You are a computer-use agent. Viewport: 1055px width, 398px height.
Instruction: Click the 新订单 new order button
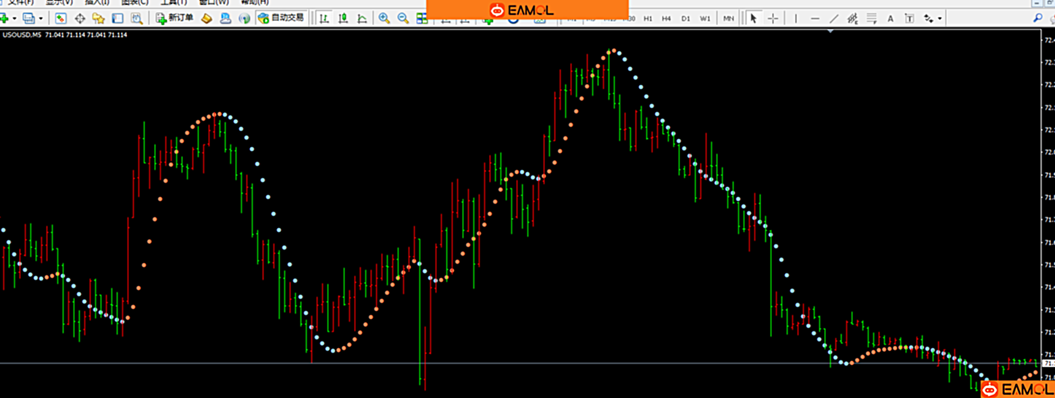tap(174, 18)
